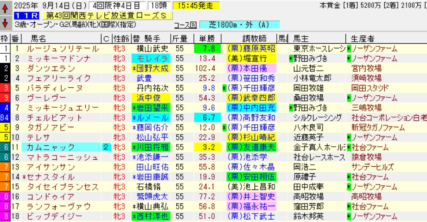
Task: Click the red down arrow icon
Action: (5, 23)
